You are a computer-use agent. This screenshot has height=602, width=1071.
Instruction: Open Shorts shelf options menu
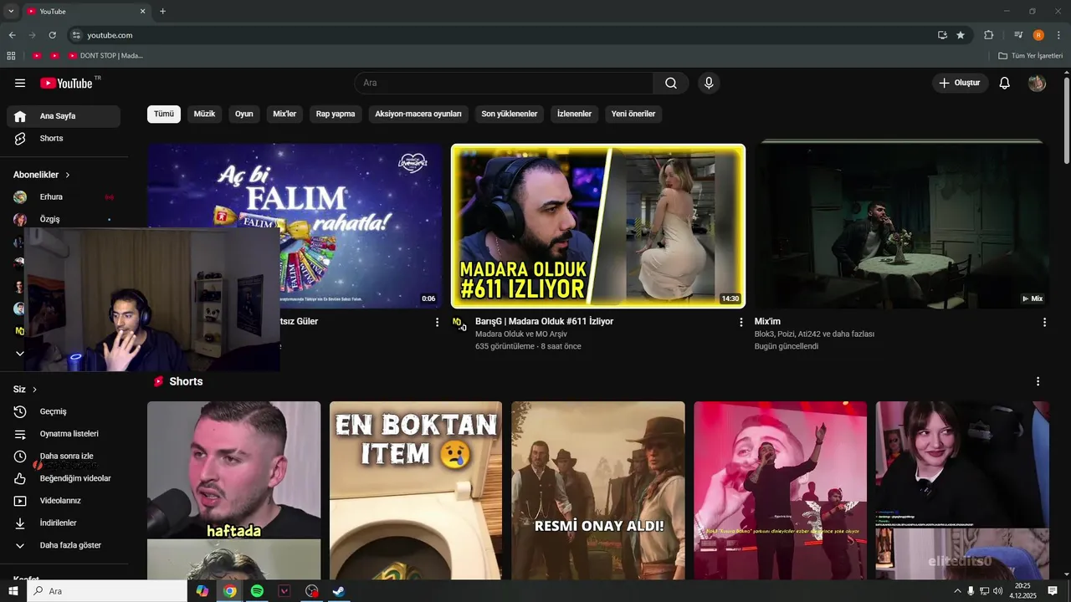click(x=1038, y=381)
